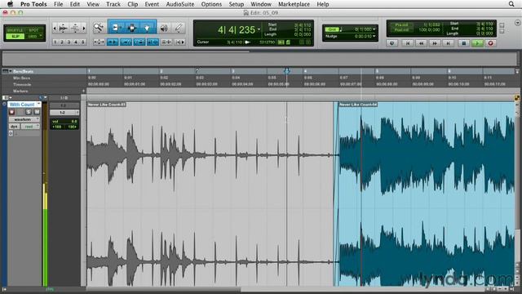Open With Count track name dropdown

39,105
